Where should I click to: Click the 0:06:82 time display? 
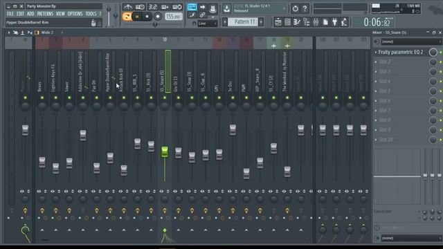tap(377, 22)
